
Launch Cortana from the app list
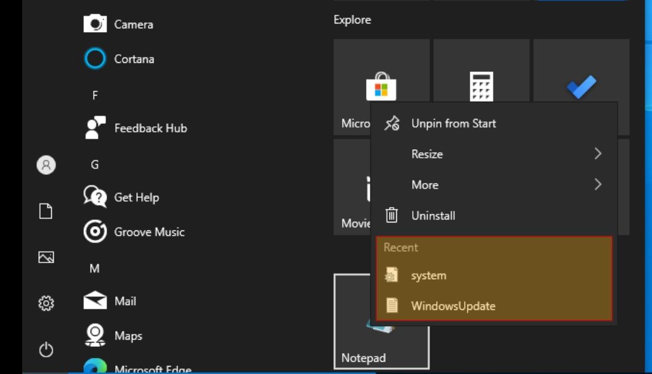click(120, 59)
